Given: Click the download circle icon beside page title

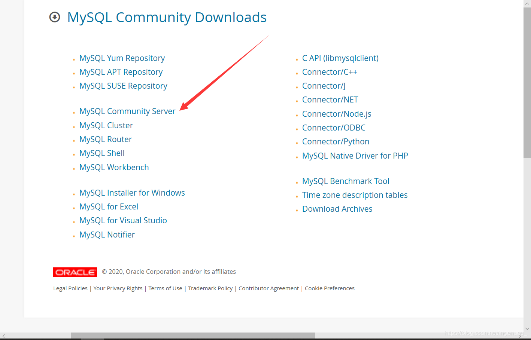Looking at the screenshot, I should tap(55, 17).
